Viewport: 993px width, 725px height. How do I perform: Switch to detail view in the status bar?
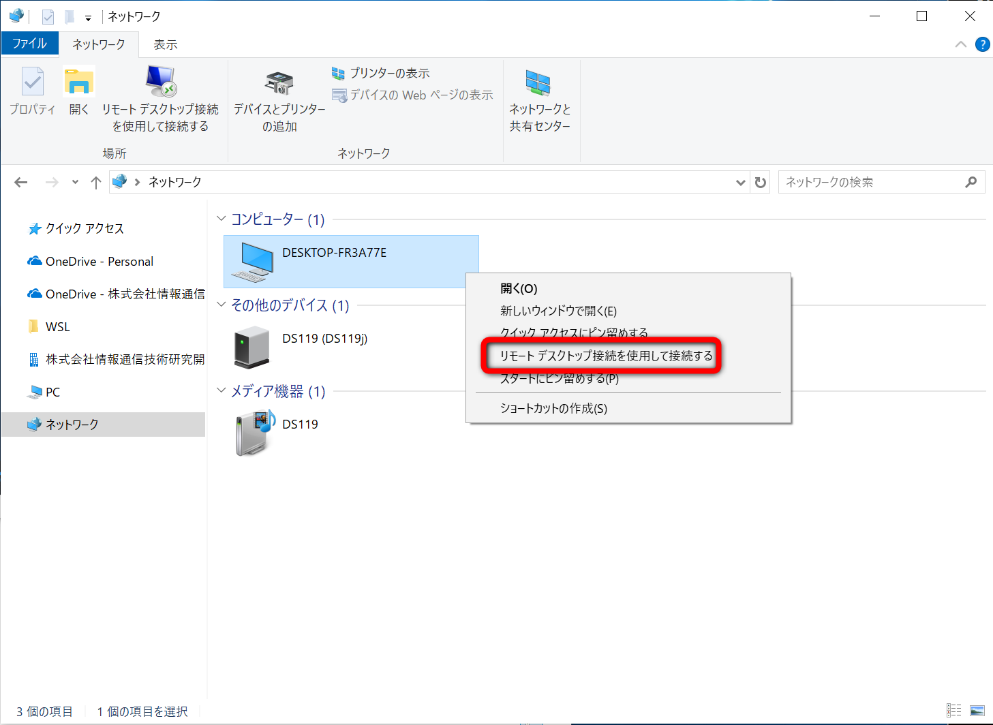[x=953, y=711]
